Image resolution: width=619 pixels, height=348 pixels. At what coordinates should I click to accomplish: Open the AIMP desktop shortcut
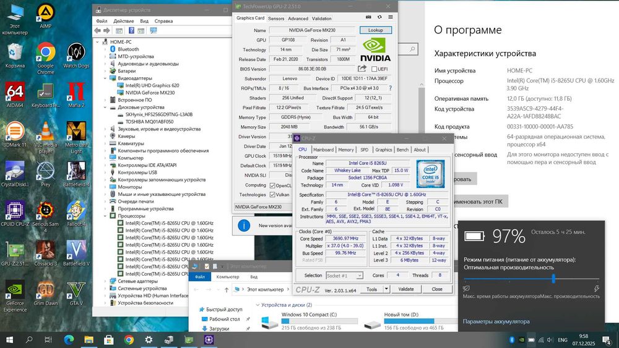point(45,16)
